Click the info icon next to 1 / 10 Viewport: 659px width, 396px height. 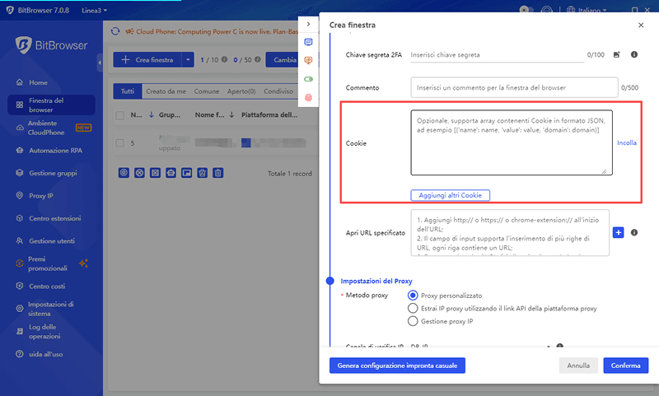coord(224,59)
